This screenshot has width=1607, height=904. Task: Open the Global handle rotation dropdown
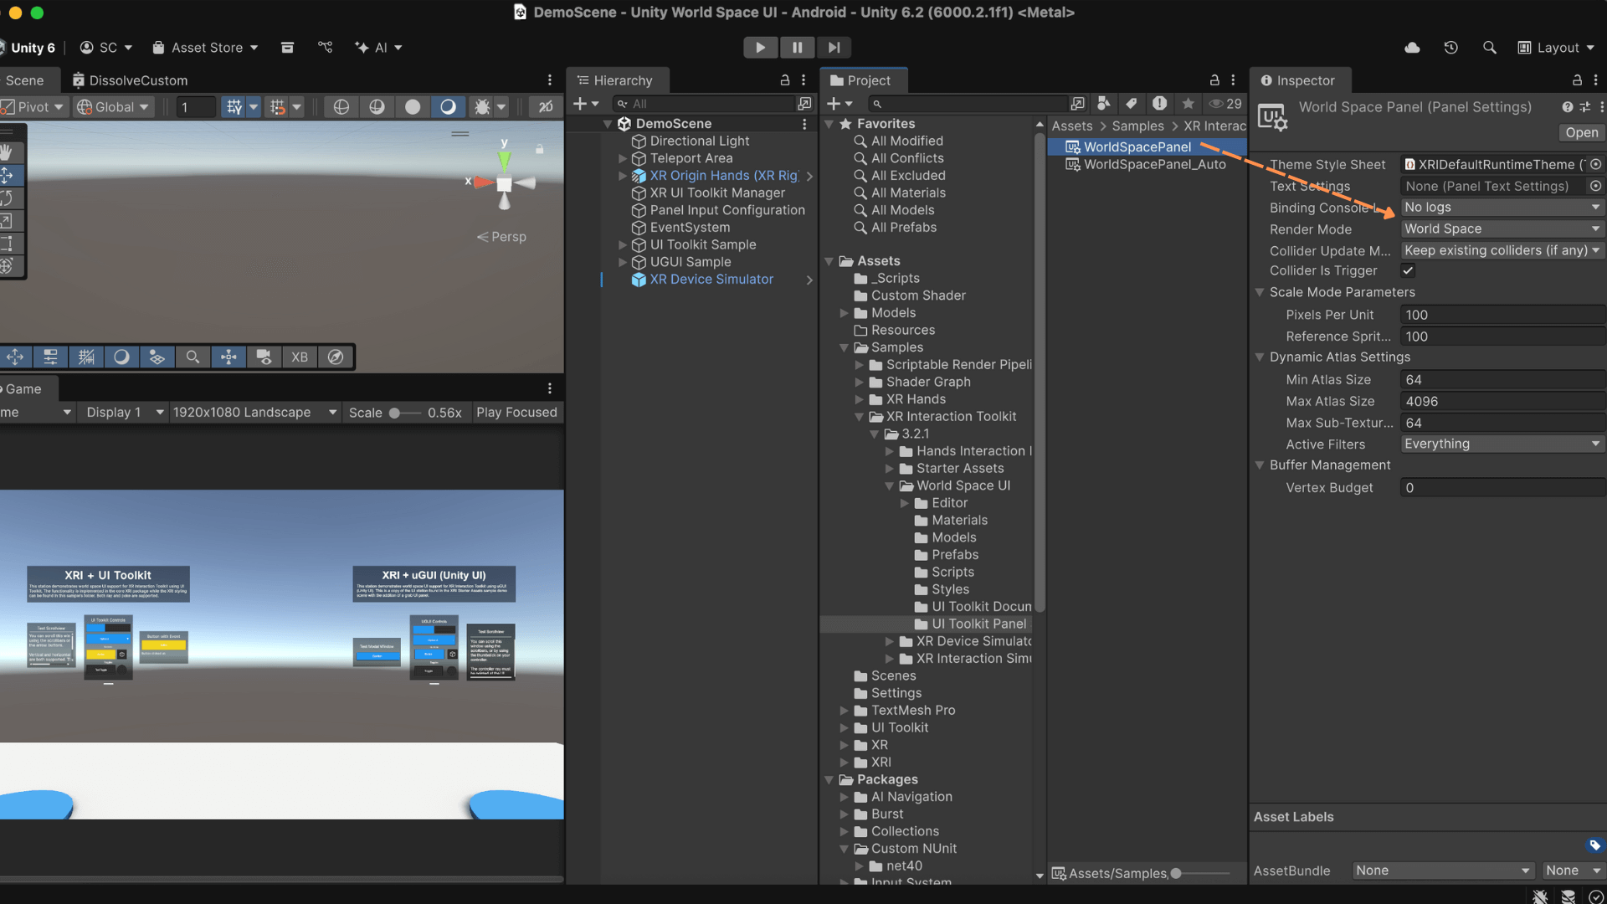pos(113,106)
